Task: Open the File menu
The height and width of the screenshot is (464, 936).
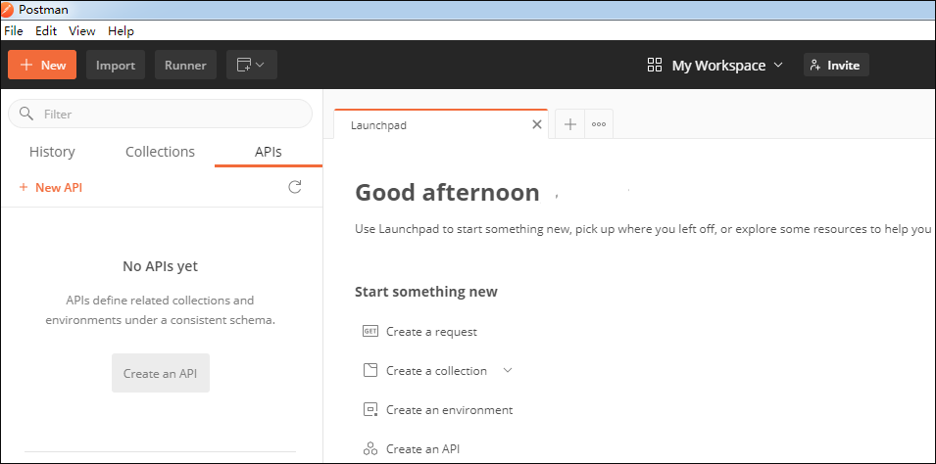Action: [x=14, y=31]
